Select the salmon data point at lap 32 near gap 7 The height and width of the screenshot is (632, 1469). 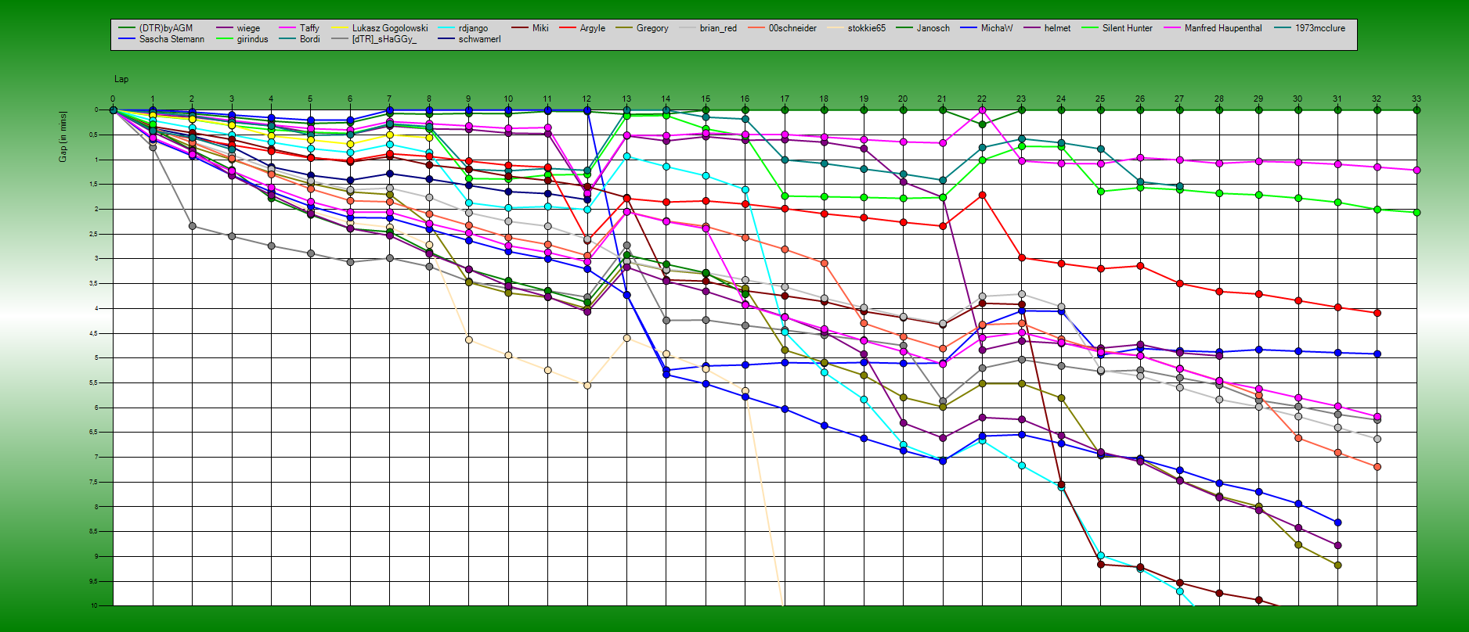tap(1377, 467)
